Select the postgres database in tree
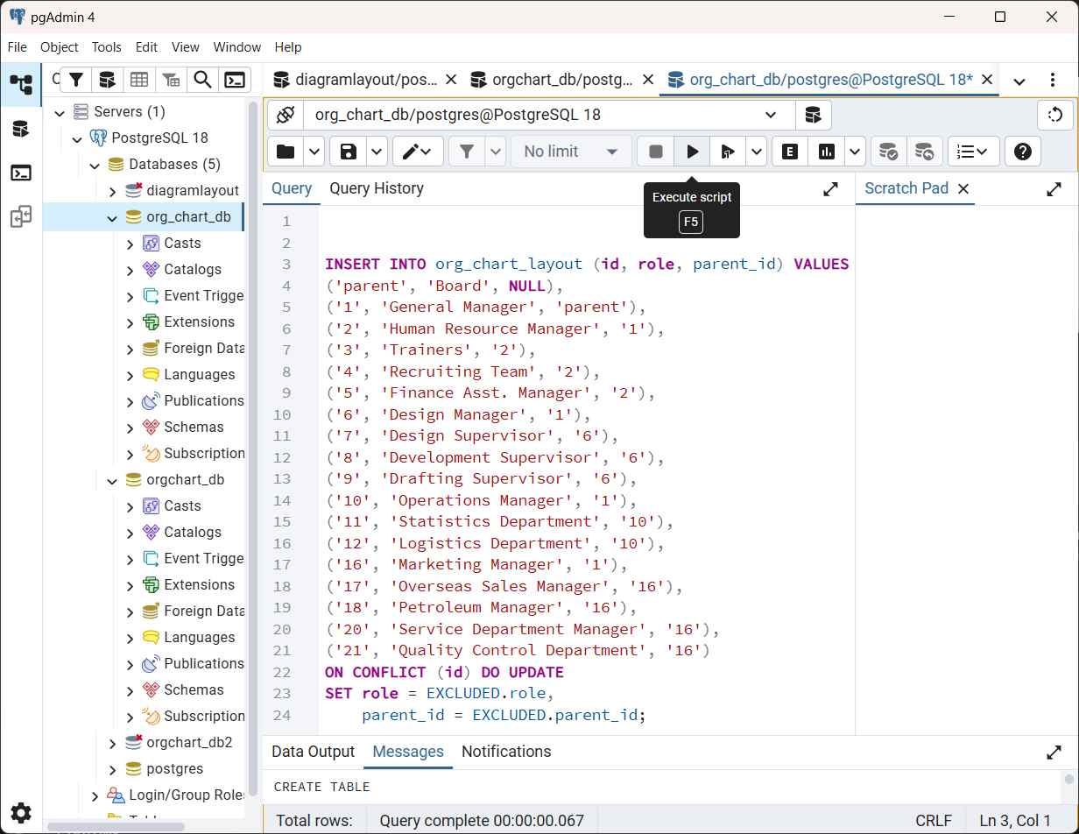The width and height of the screenshot is (1079, 834). tap(174, 769)
